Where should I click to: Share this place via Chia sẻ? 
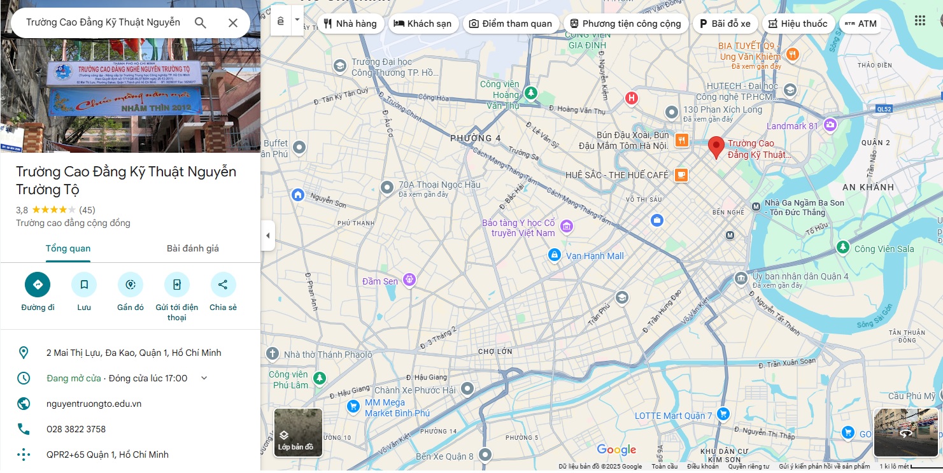(x=223, y=285)
